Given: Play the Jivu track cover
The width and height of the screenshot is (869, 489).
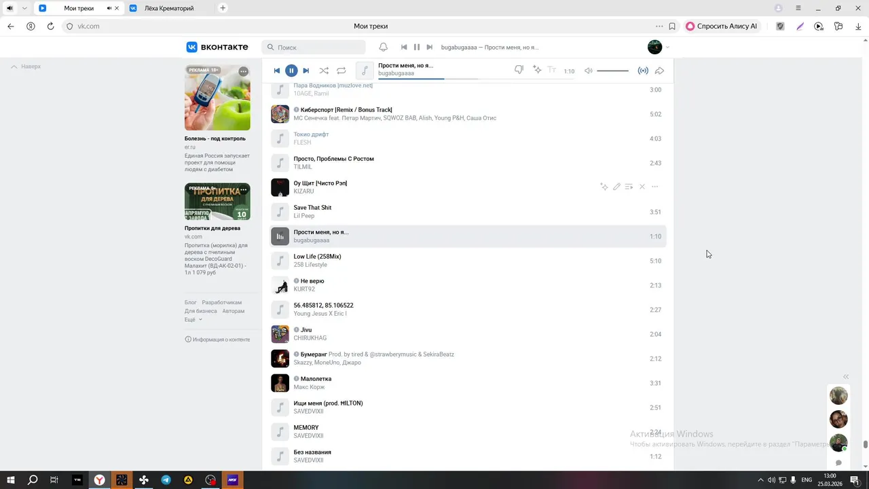Looking at the screenshot, I should pos(280,334).
